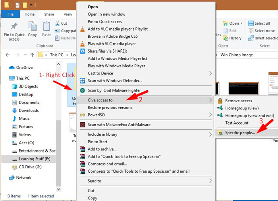Screen dimensions: 278x201
Task: Open the Open button dropdown arrow in the ribbon
Action: [x=241, y=23]
